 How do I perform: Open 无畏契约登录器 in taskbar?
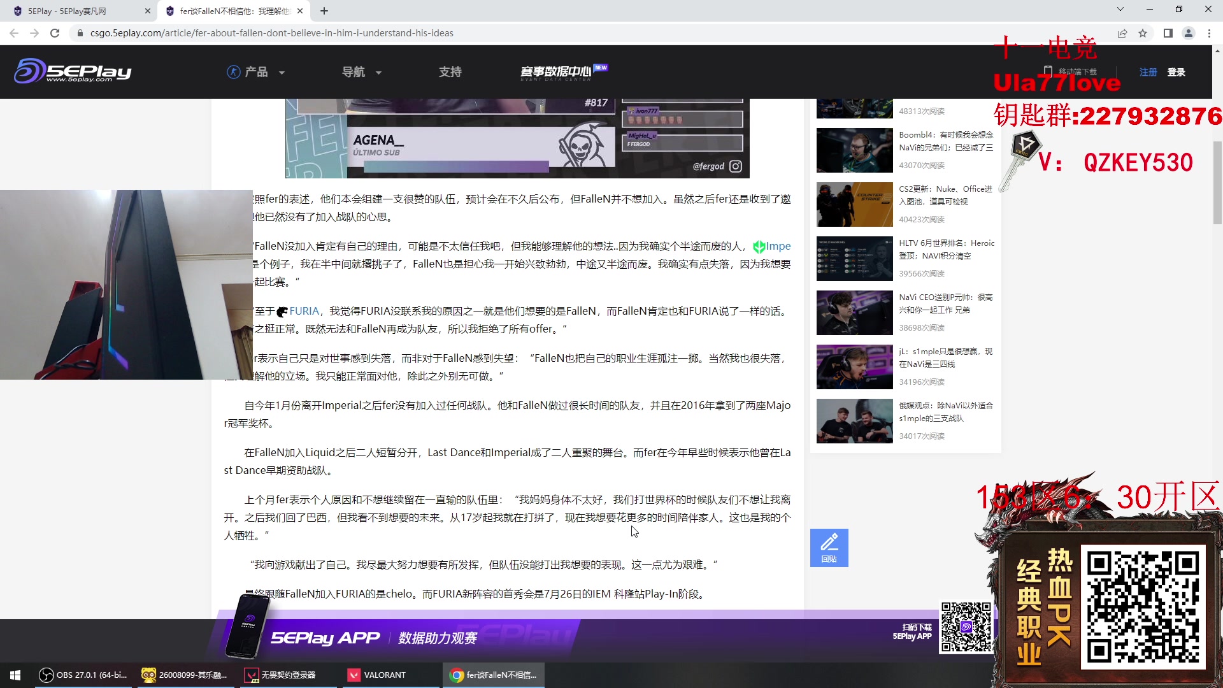[288, 675]
